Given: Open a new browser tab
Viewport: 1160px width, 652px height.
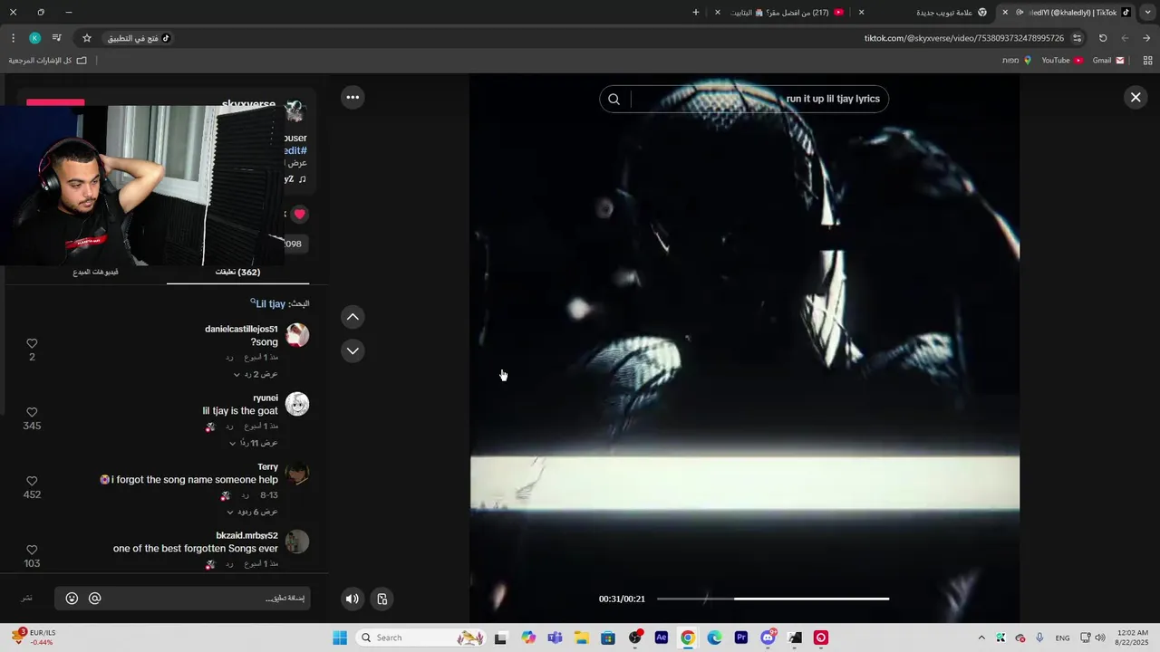Looking at the screenshot, I should point(696,13).
